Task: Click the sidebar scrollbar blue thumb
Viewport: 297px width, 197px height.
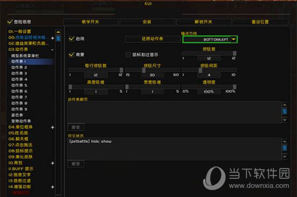Action: pyautogui.click(x=58, y=38)
